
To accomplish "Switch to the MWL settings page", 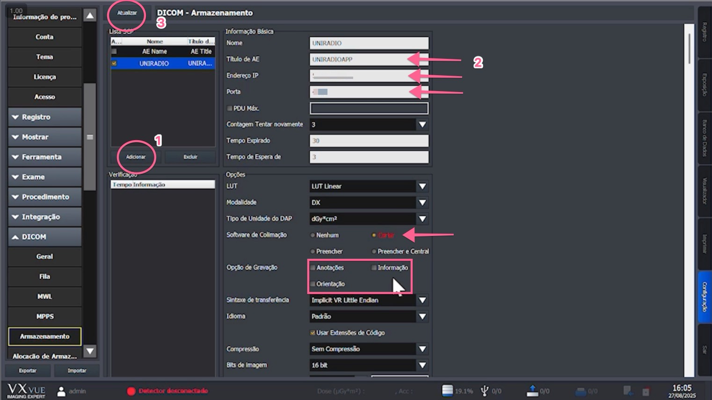I will (44, 296).
